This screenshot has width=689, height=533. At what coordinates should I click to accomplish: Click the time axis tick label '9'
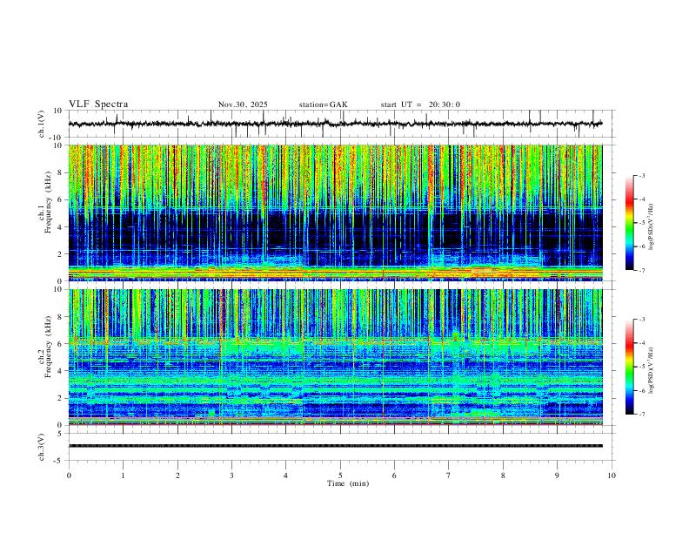click(x=557, y=476)
